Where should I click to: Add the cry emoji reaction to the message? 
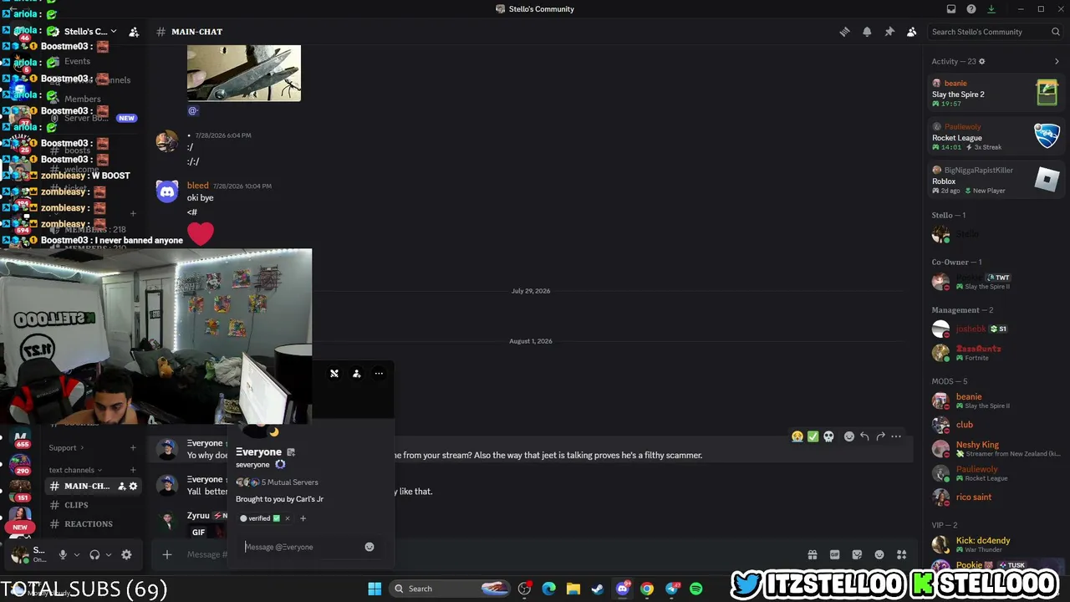[797, 436]
